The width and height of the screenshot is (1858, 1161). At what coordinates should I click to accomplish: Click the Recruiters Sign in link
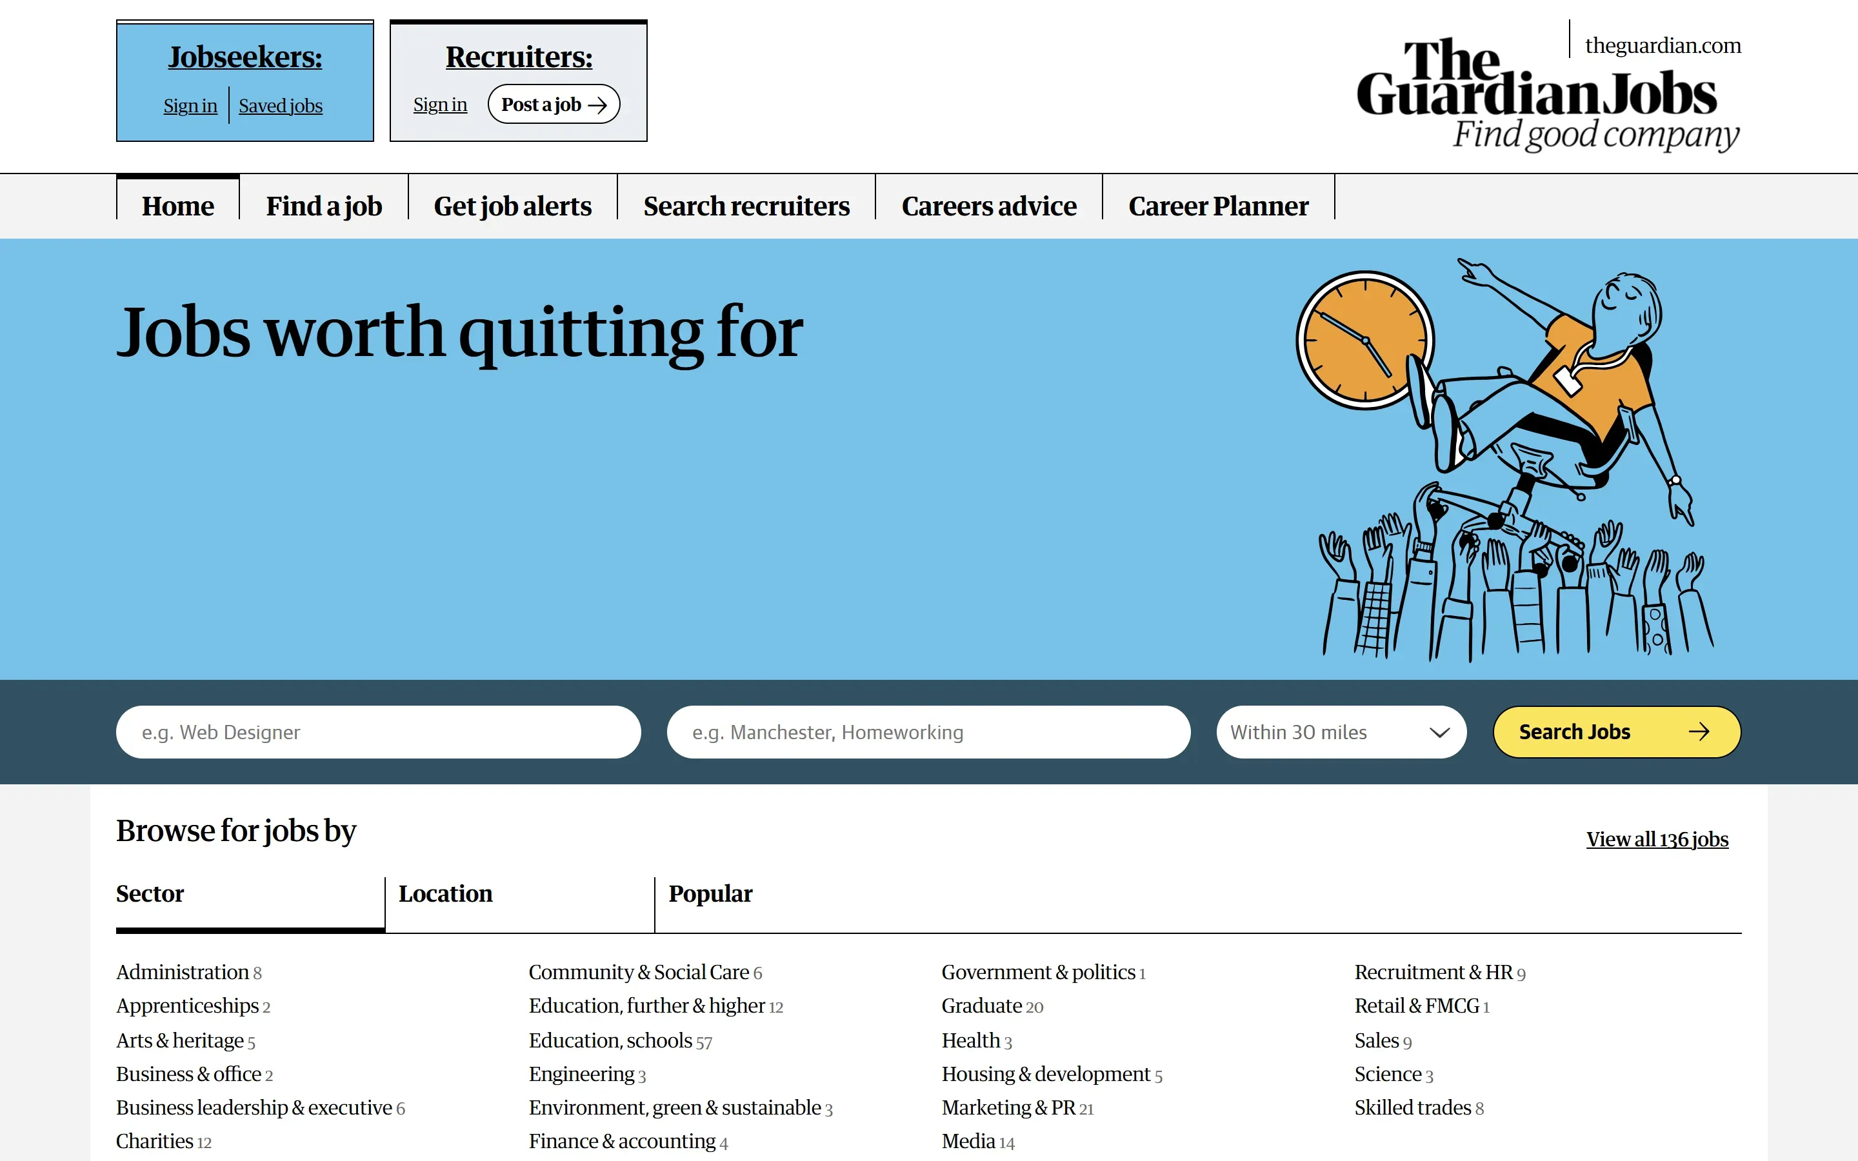point(440,104)
